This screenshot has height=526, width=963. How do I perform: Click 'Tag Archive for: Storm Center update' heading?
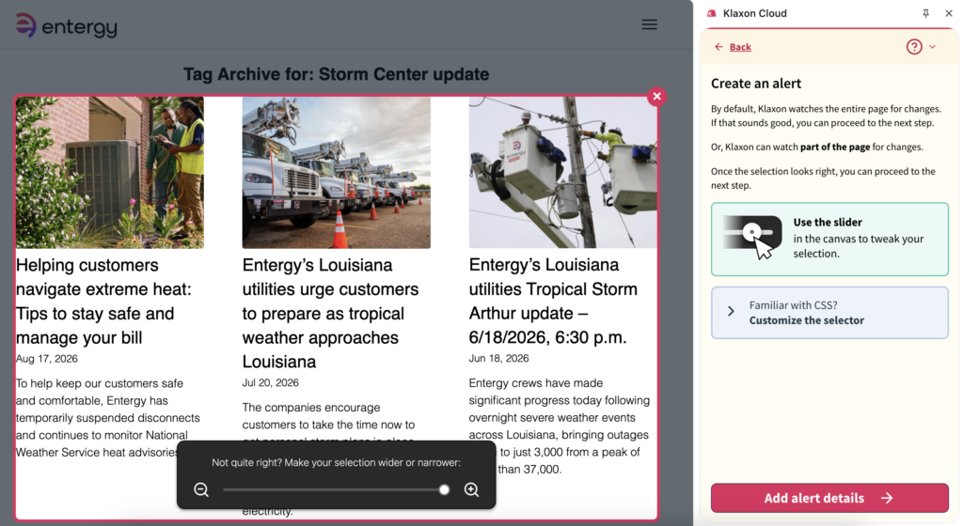(x=336, y=74)
